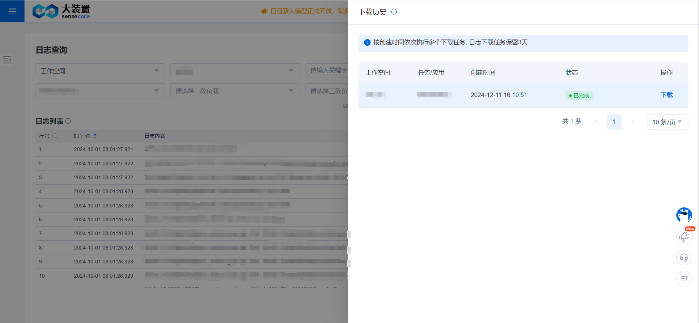Click search icon beside 行号 column
The height and width of the screenshot is (323, 699).
pos(55,136)
